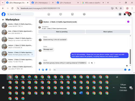This screenshot has height=101, width=135.
Task: Click the chat scrollbar thumb
Action: (130, 57)
